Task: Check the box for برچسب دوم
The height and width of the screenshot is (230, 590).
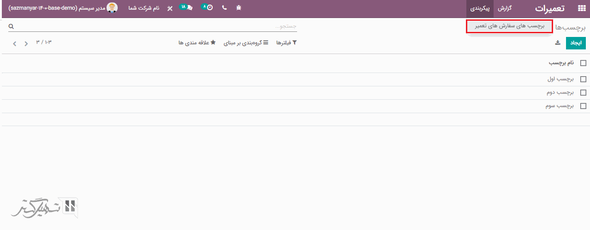Action: (x=583, y=93)
